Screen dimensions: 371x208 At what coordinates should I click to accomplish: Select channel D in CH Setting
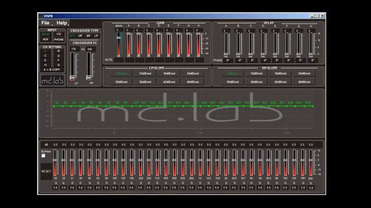59,56
